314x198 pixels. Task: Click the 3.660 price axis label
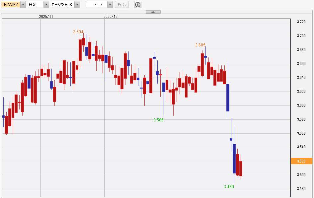point(301,64)
